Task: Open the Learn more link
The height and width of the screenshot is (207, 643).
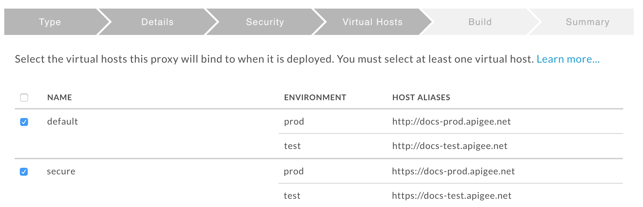Action: [x=568, y=59]
